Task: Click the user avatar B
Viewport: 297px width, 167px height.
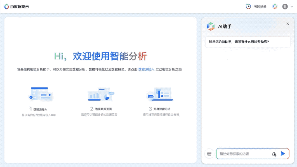Action: click(285, 7)
